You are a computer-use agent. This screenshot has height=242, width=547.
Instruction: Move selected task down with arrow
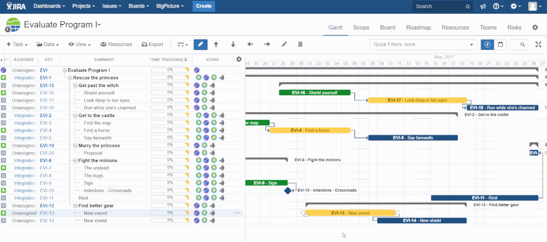point(233,44)
